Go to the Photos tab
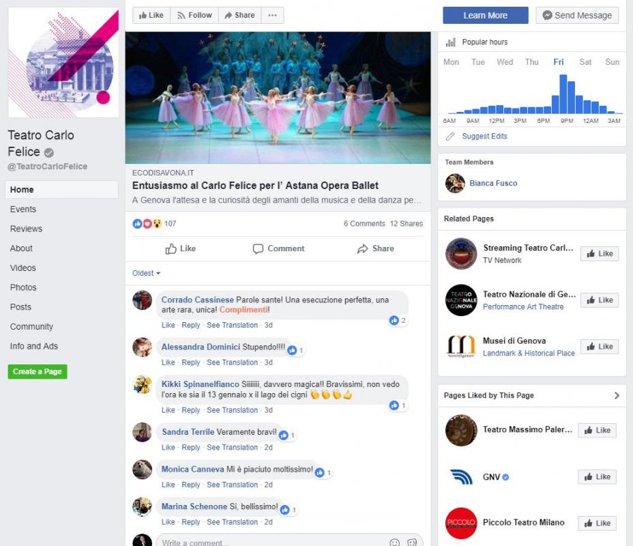The image size is (633, 546). [23, 287]
